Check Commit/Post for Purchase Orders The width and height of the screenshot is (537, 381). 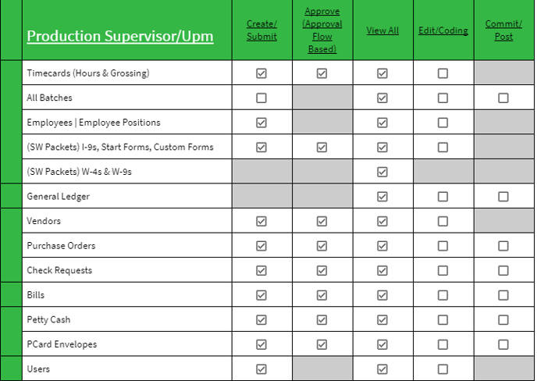pos(503,246)
